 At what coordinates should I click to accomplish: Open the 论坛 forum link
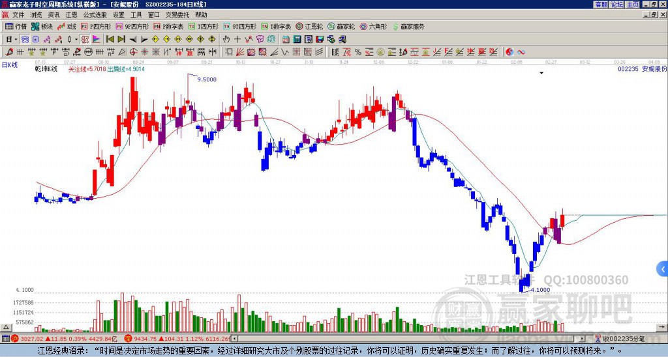click(616, 5)
